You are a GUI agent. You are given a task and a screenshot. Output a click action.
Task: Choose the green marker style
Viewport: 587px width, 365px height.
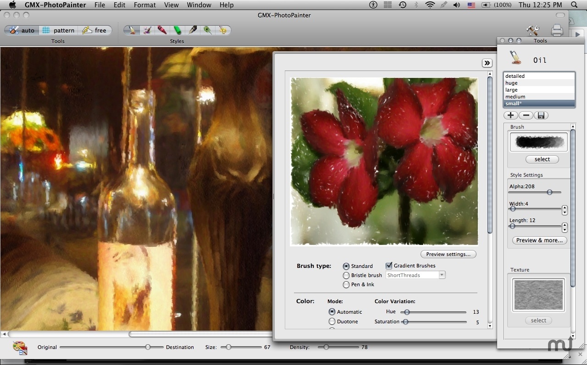pos(177,30)
